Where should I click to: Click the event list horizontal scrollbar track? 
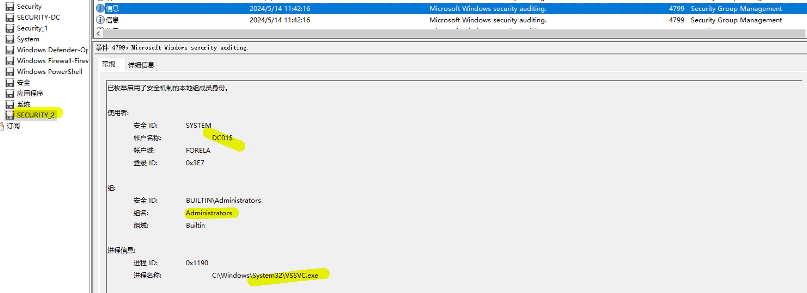click(454, 33)
